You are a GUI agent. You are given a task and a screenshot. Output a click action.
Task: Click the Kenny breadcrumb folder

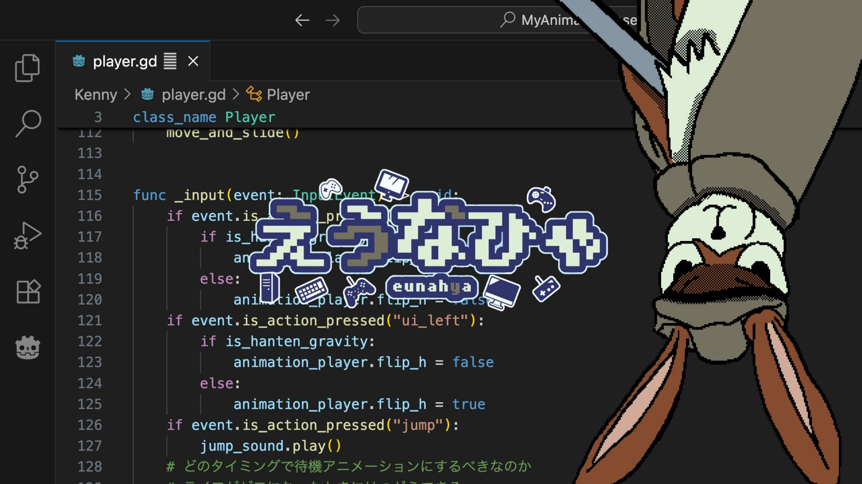pos(96,95)
